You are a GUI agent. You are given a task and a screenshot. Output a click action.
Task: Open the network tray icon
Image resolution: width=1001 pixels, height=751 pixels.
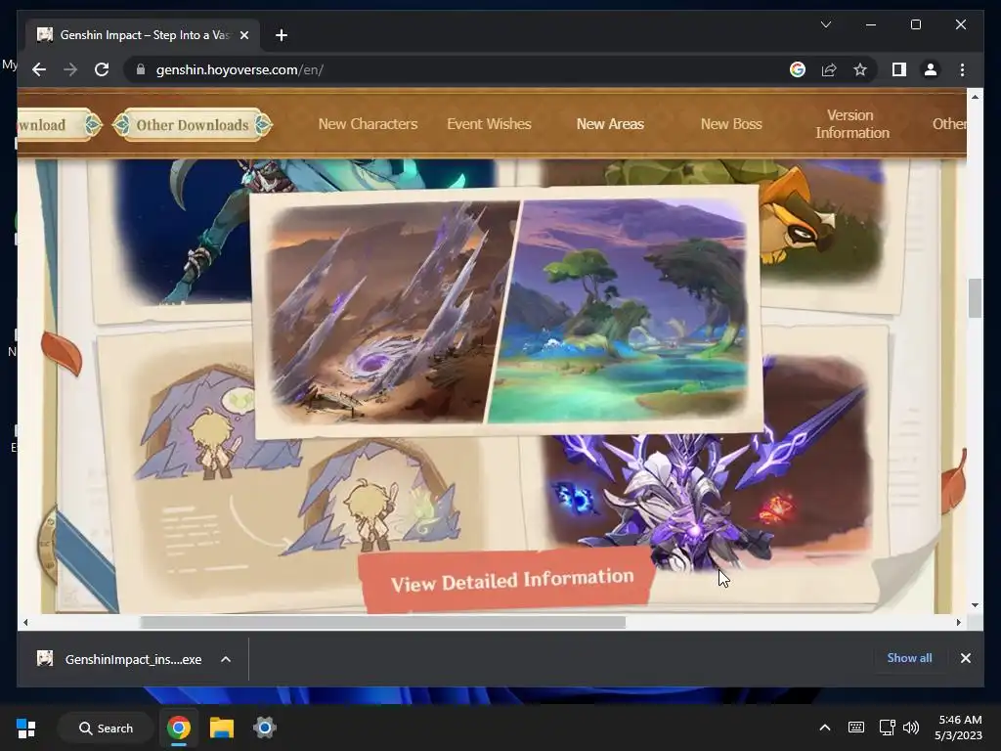887,728
